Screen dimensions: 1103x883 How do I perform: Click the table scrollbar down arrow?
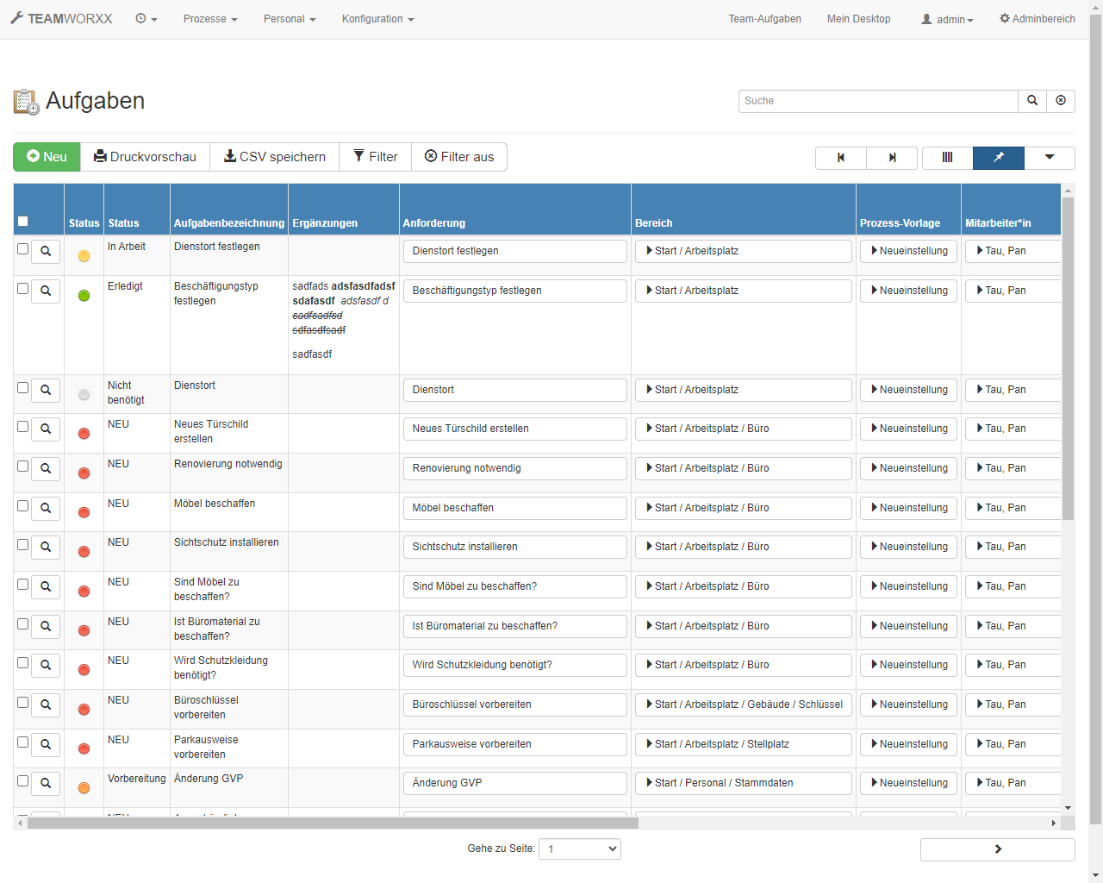tap(1069, 808)
